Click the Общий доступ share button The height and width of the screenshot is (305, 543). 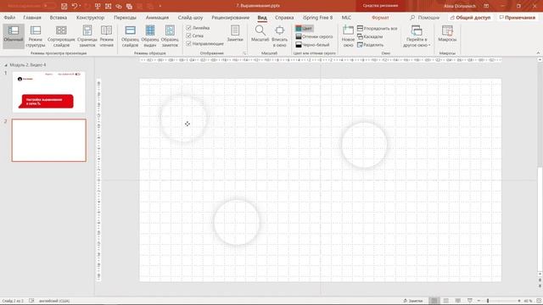470,17
